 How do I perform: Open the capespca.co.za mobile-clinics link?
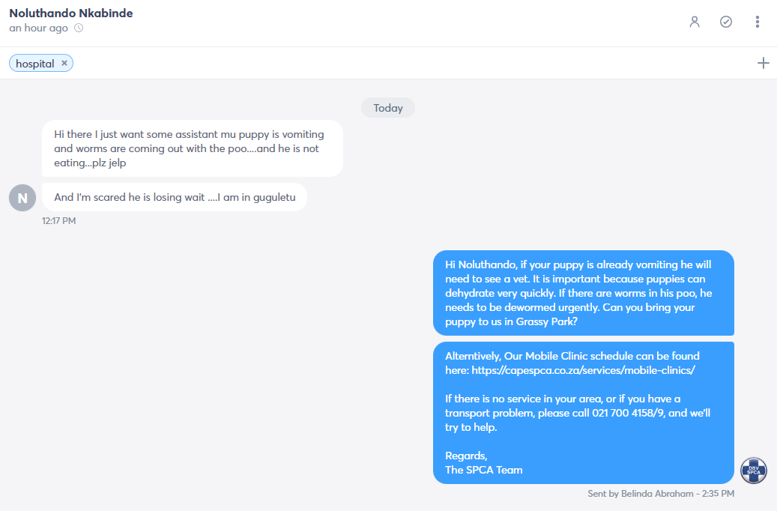pos(583,370)
